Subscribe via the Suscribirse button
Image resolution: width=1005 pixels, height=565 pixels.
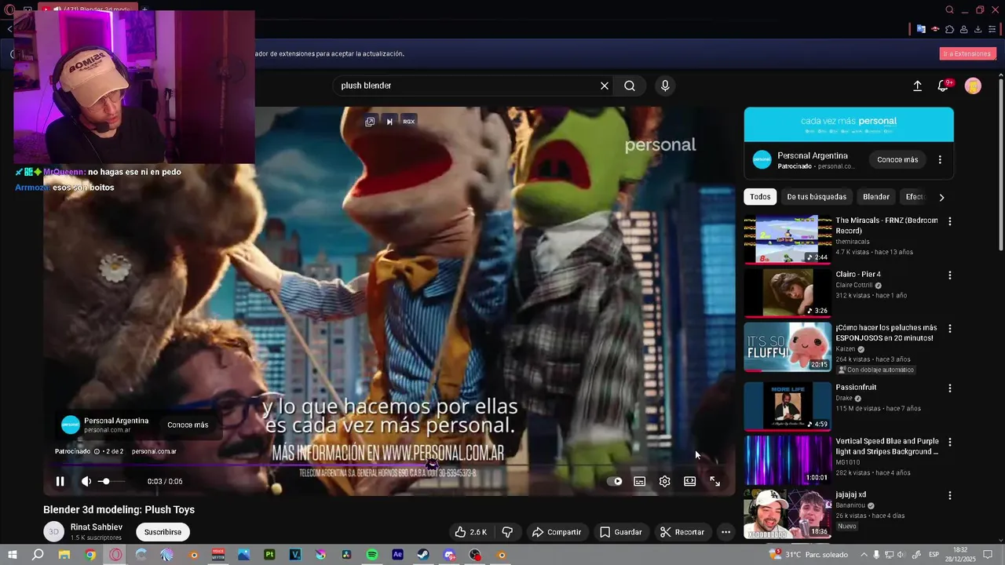163,532
